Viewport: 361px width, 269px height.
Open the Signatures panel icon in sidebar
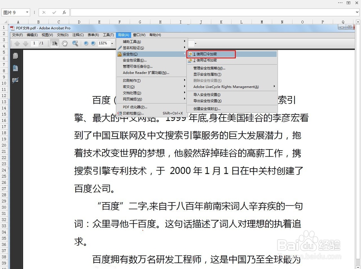[x=16, y=80]
